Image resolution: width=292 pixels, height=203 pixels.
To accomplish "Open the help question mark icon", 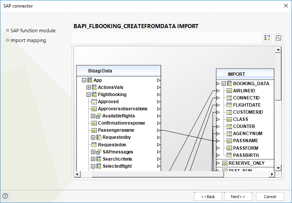I will click(x=5, y=196).
